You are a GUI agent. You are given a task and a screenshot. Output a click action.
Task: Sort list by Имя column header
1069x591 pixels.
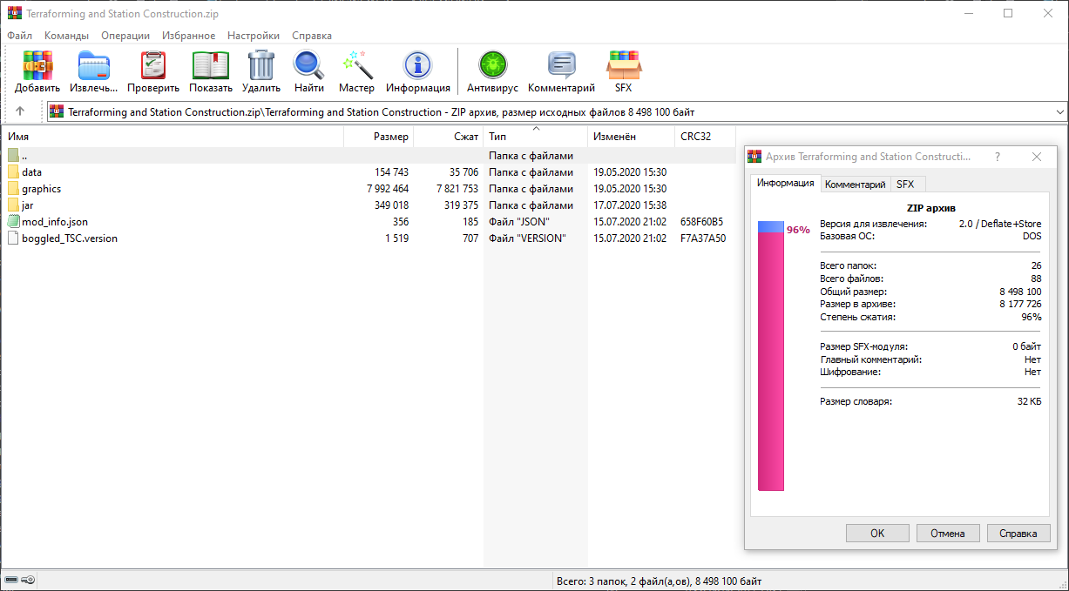[173, 137]
